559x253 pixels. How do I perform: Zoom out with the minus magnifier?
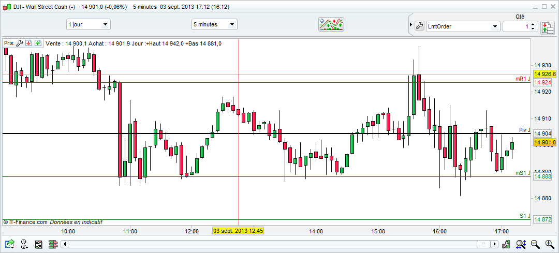click(535, 244)
